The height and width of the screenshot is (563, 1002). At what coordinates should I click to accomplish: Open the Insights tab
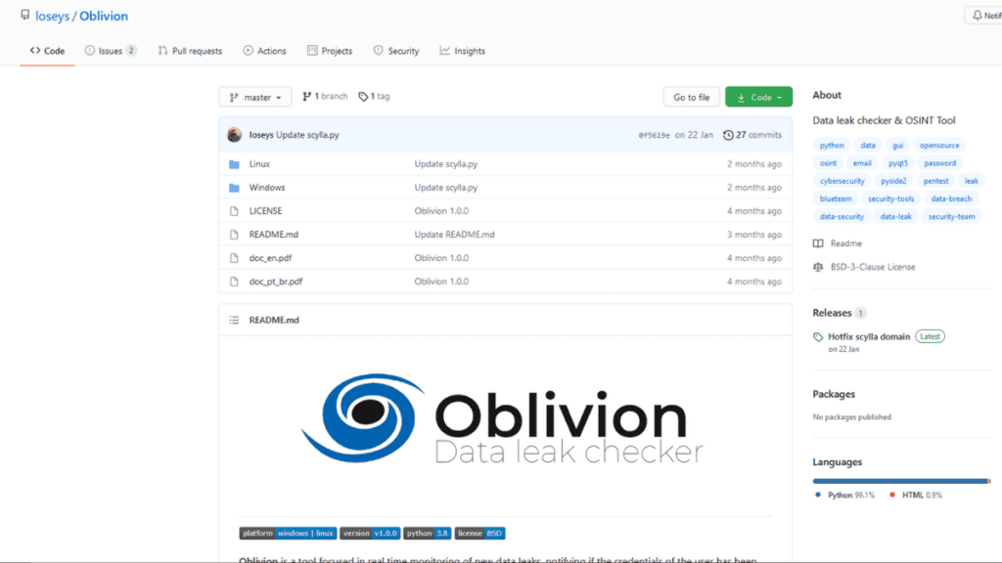(x=463, y=51)
